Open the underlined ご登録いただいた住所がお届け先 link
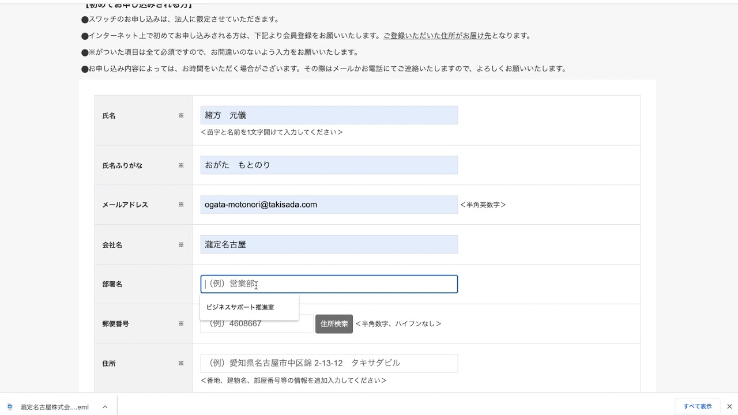The width and height of the screenshot is (738, 415). 437,36
